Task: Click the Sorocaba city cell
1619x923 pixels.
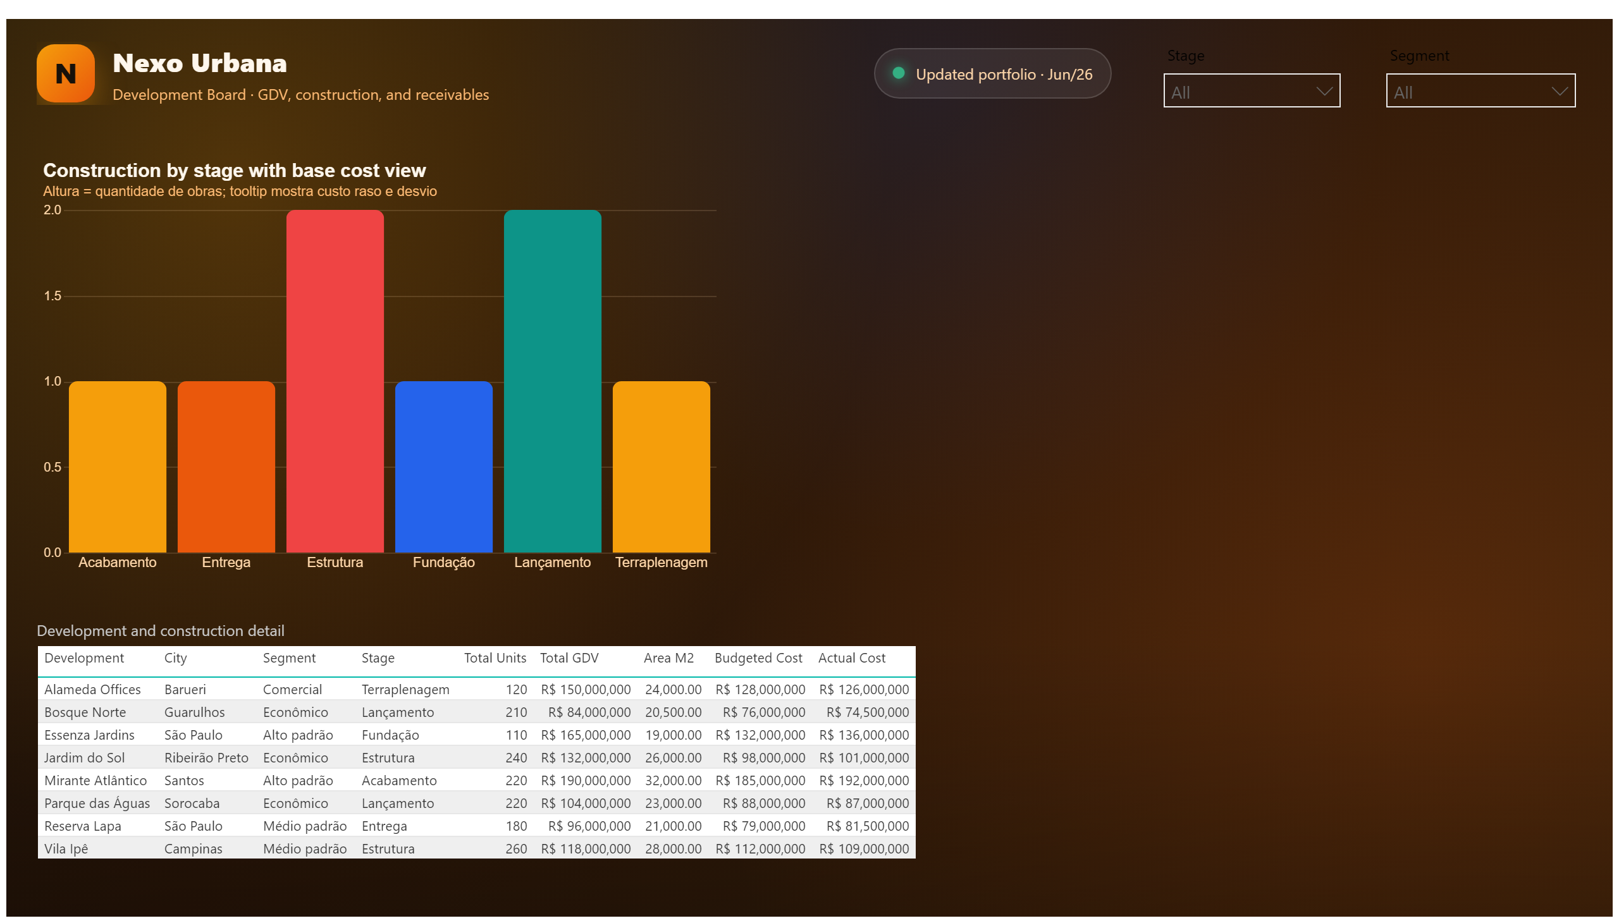Action: (x=192, y=803)
